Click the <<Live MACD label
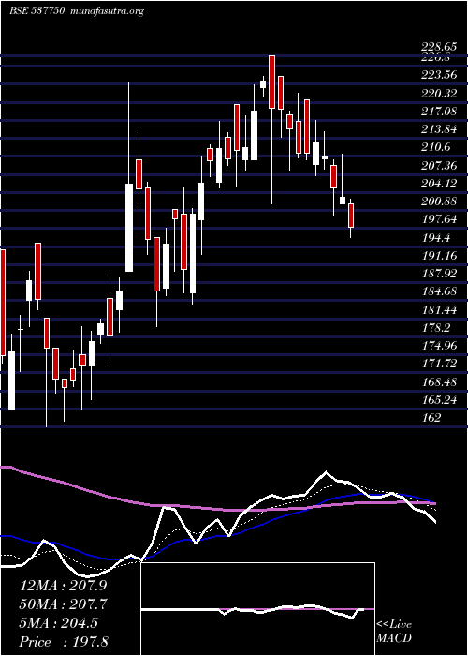This screenshot has height=656, width=468. click(394, 632)
